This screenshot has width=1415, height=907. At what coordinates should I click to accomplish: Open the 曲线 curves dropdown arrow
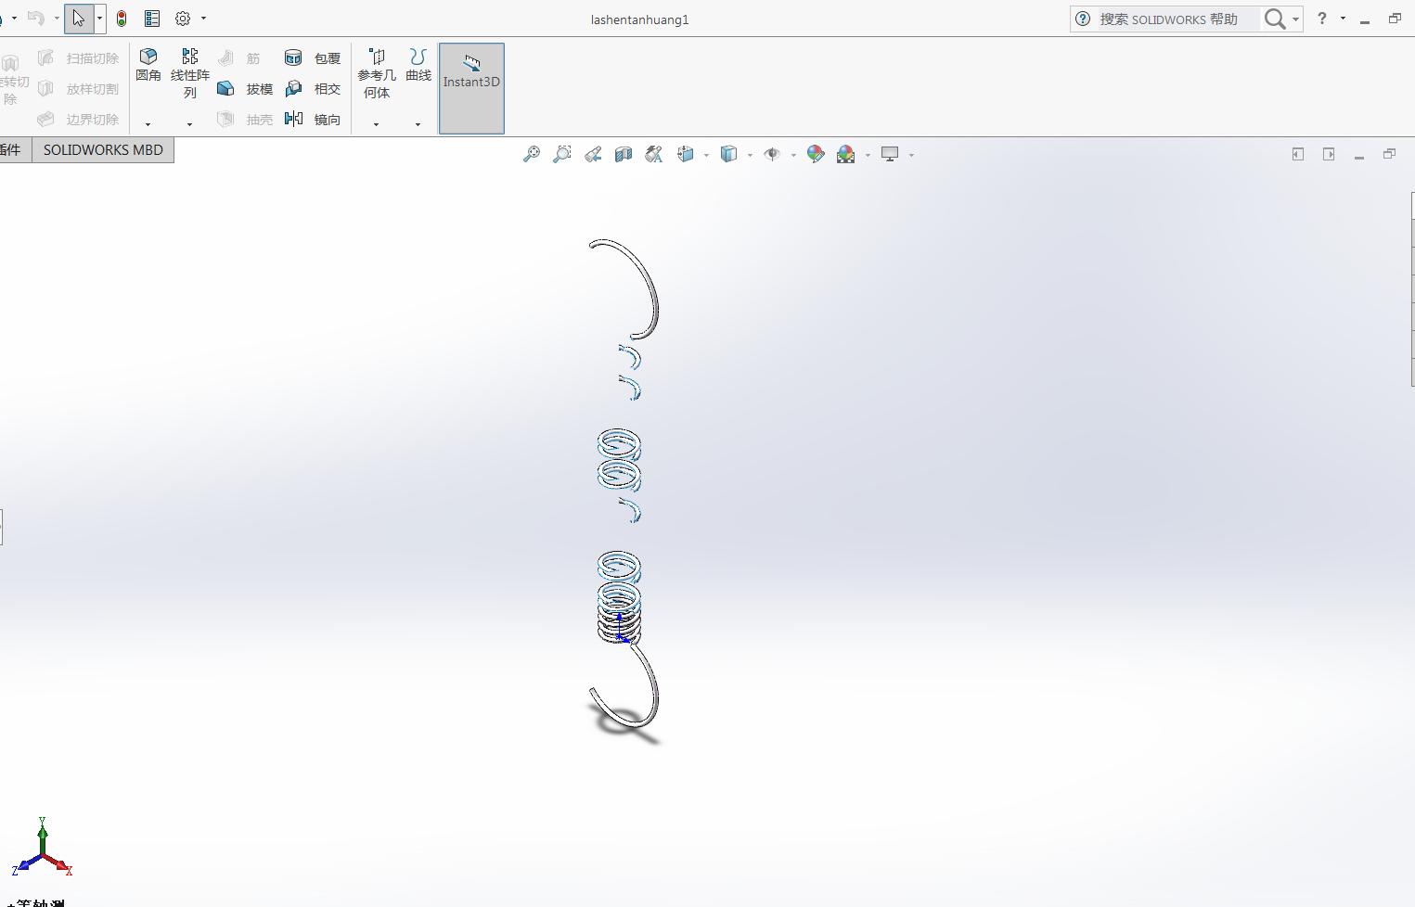tap(418, 124)
